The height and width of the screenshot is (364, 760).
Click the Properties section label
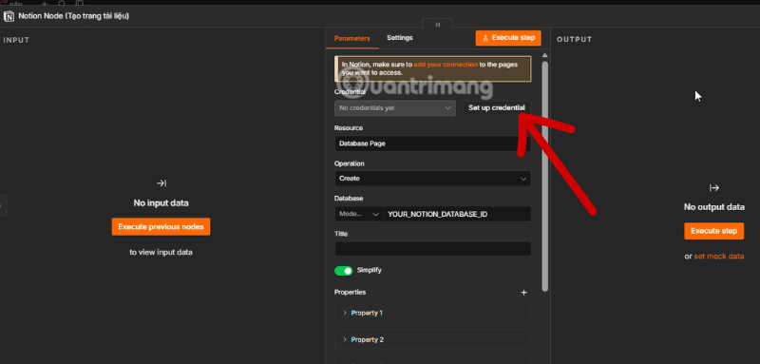[x=350, y=293]
